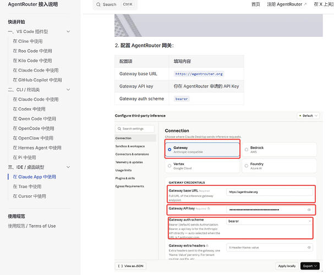Open 在 Claude Code 中使用 under CLI / 终端类
Screen dimensions: 334x275
pyautogui.click(x=36, y=100)
